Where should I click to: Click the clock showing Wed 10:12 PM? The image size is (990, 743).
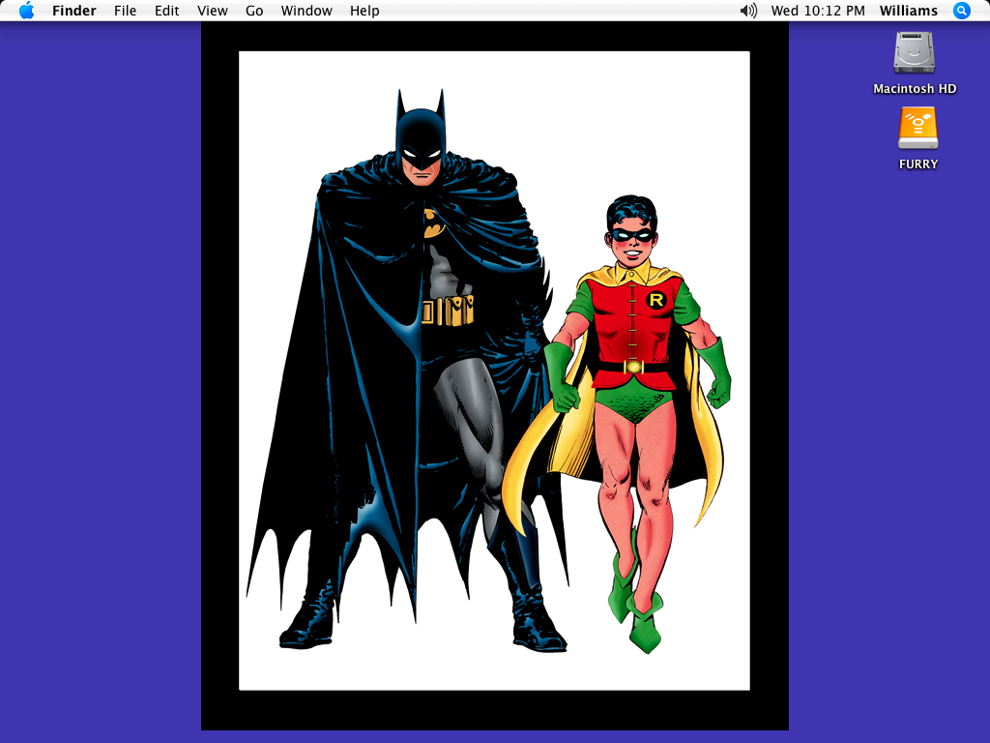click(x=818, y=11)
